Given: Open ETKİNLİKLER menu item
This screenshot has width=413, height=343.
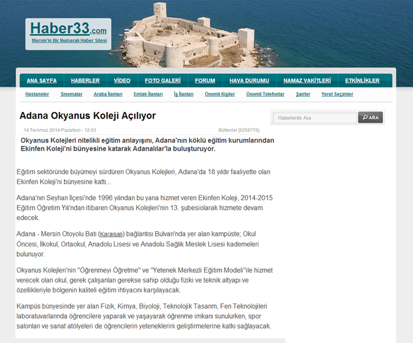Looking at the screenshot, I should (x=362, y=81).
